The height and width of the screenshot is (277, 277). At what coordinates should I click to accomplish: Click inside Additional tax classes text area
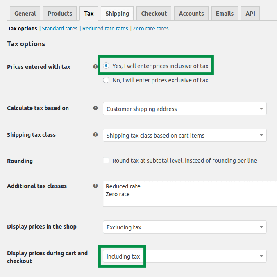[190, 193]
